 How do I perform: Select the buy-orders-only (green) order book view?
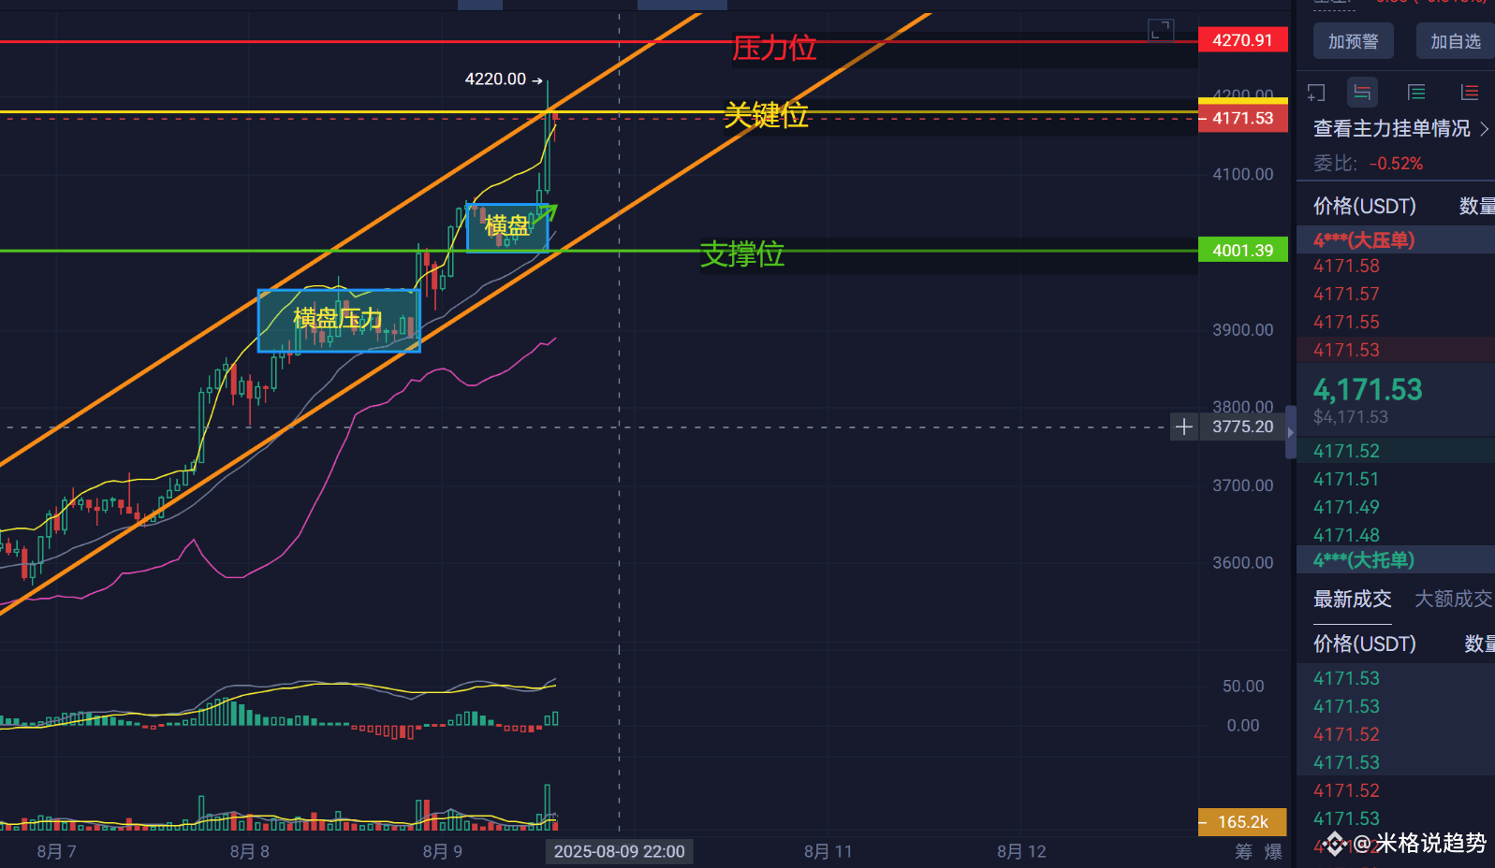coord(1416,93)
